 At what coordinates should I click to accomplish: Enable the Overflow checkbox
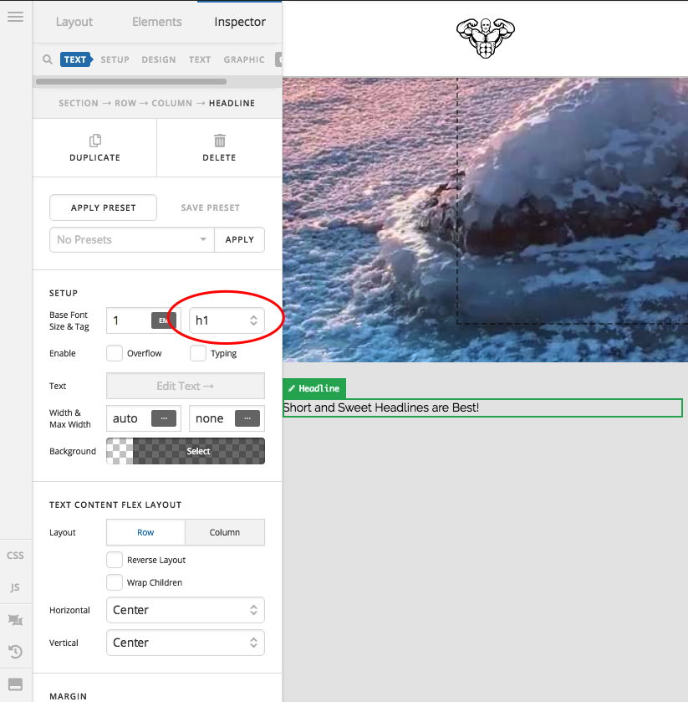115,353
